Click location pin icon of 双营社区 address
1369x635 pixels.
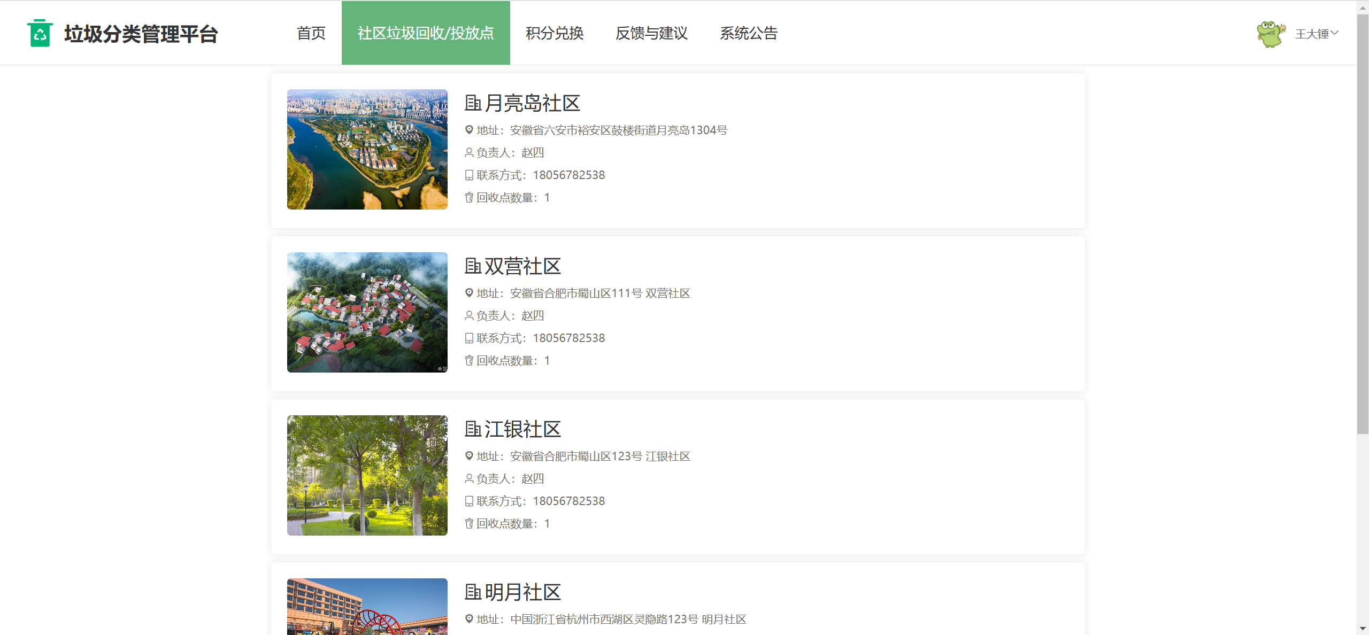(x=469, y=293)
